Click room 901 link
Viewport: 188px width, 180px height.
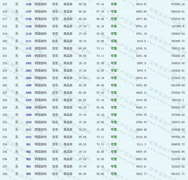(28, 144)
